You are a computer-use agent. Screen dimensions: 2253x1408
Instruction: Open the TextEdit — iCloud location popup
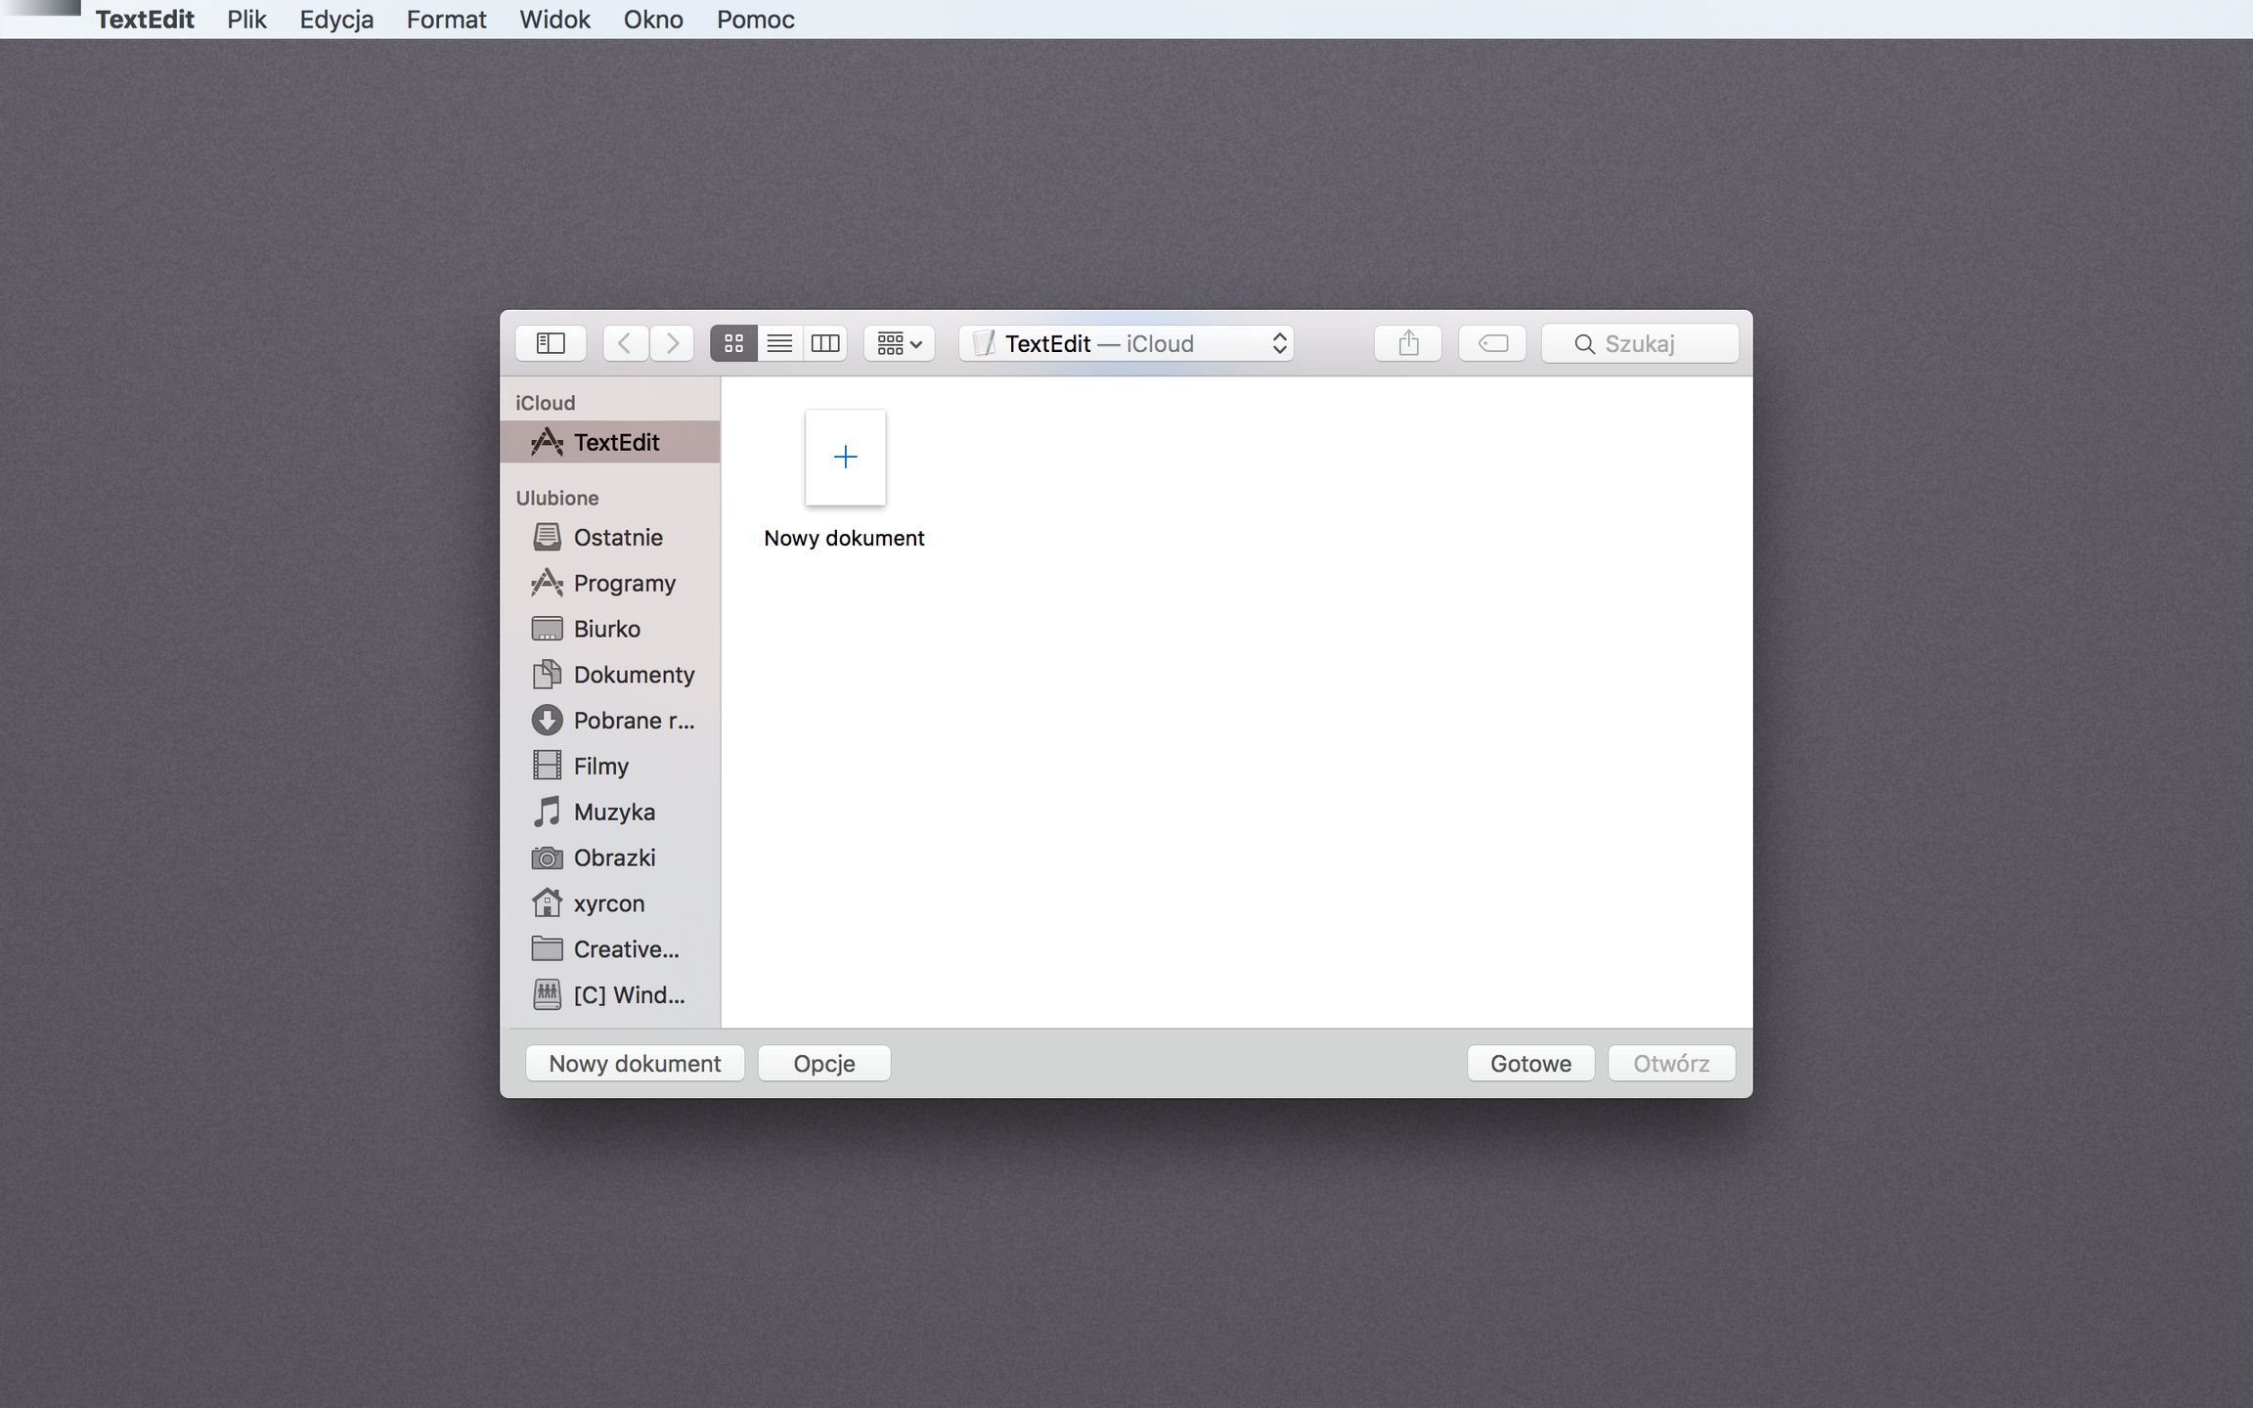coord(1126,343)
